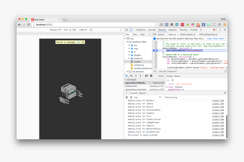This screenshot has height=162, width=244.
Task: Open DevTools main three-dot menu
Action: (x=220, y=30)
